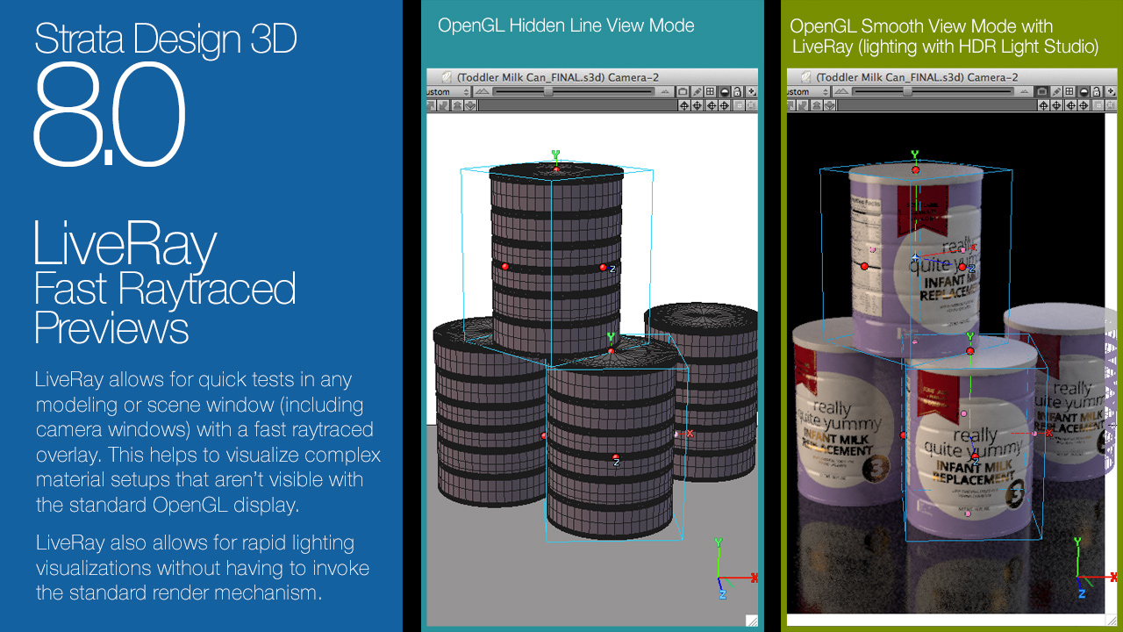Screen dimensions: 1123x632
Task: Click the double up-arrow icon in the LiveRay window
Action: coord(817,105)
